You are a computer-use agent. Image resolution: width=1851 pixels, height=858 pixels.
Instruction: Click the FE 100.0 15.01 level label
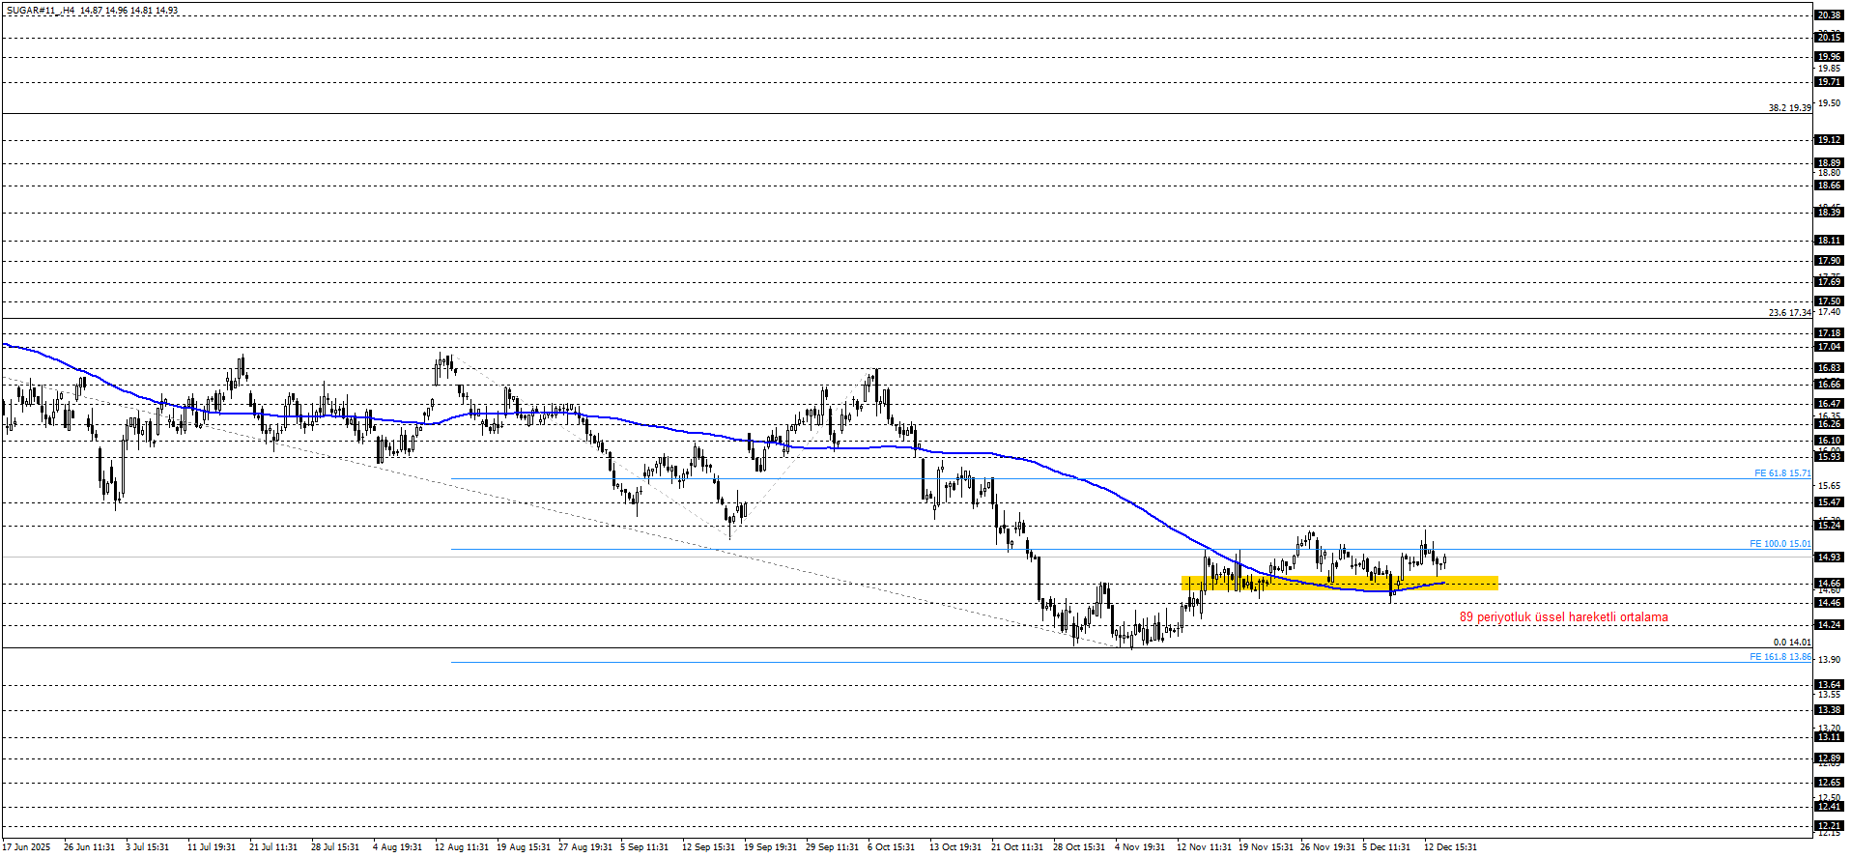(x=1780, y=544)
